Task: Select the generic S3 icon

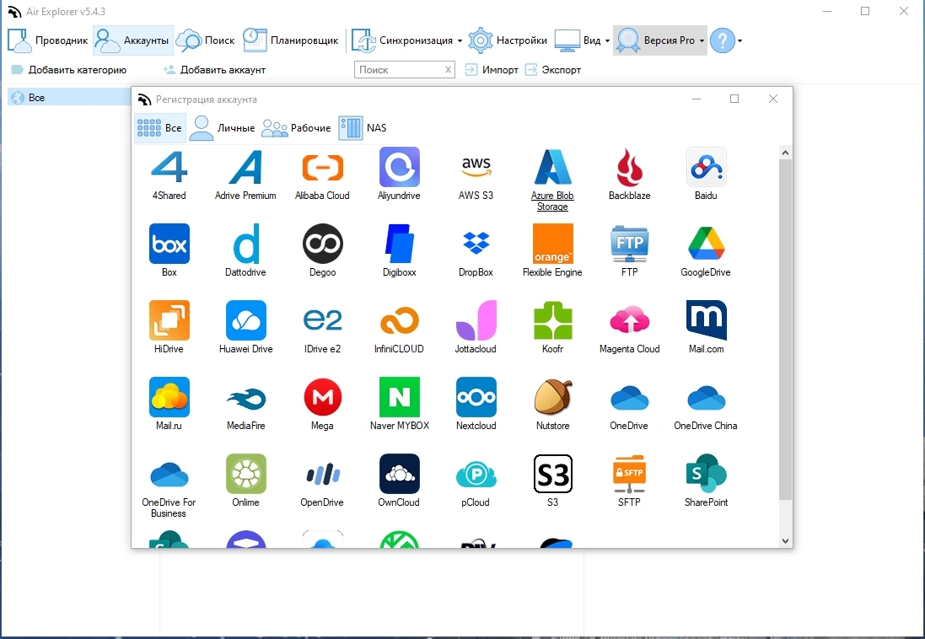Action: [x=553, y=474]
